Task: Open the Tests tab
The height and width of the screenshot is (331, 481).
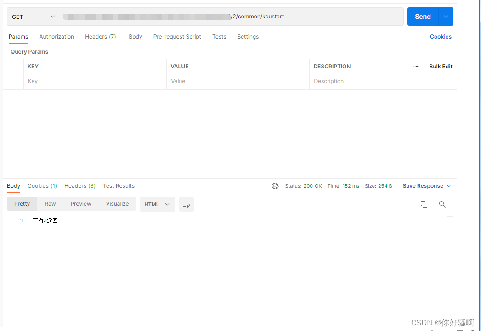Action: (219, 36)
